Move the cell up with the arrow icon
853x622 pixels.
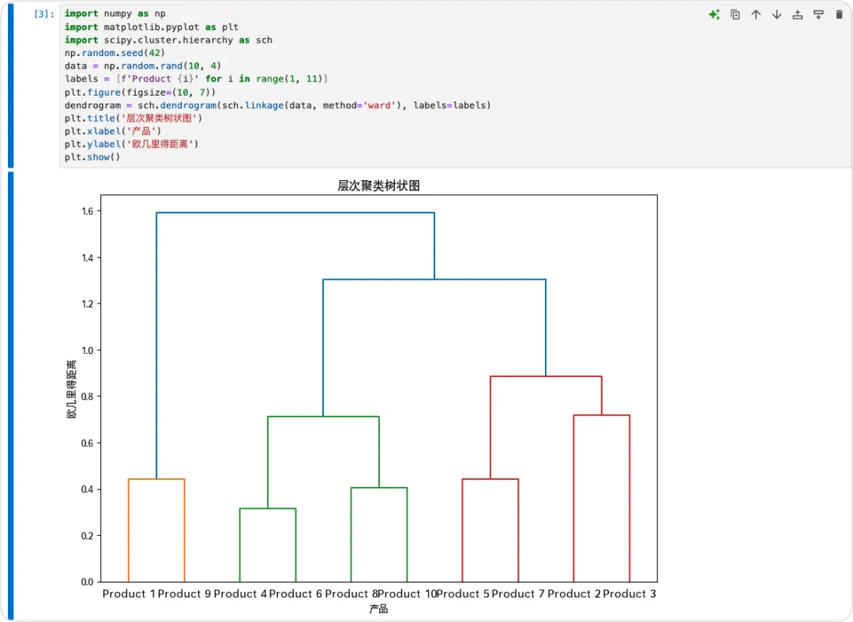(756, 15)
